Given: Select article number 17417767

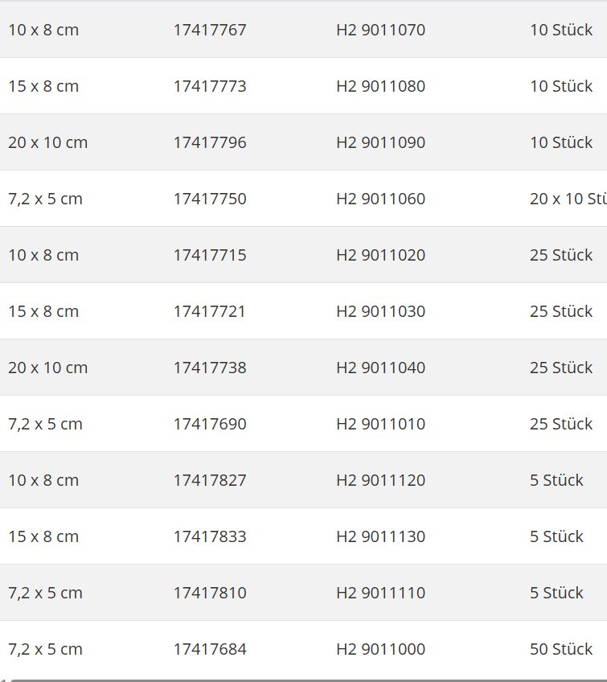Looking at the screenshot, I should pos(210,31).
